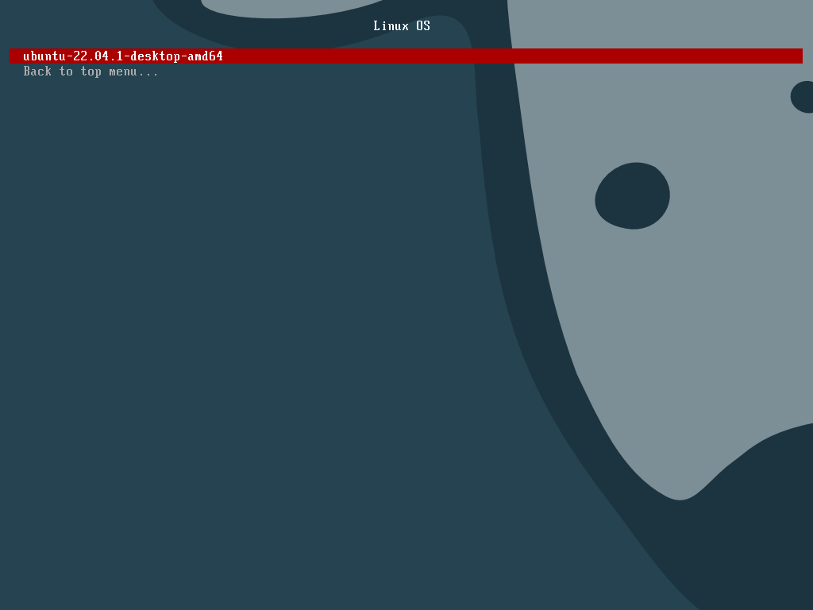Viewport: 813px width, 610px height.
Task: Click the large dark oval on the wallpaper
Action: coord(632,195)
